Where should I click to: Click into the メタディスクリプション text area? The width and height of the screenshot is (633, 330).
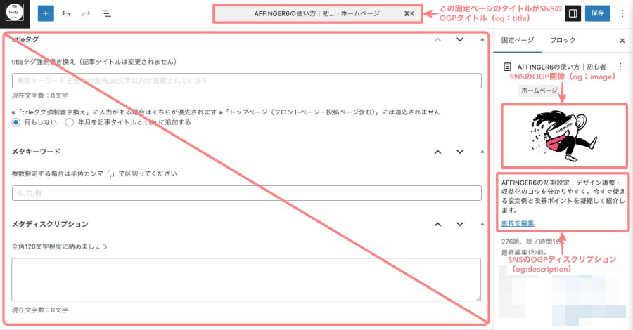click(x=246, y=279)
